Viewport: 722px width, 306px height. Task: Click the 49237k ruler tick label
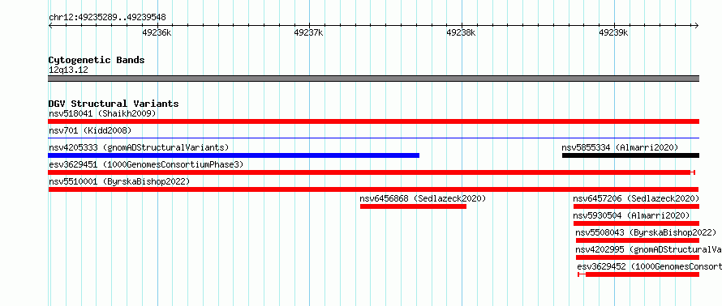[308, 32]
